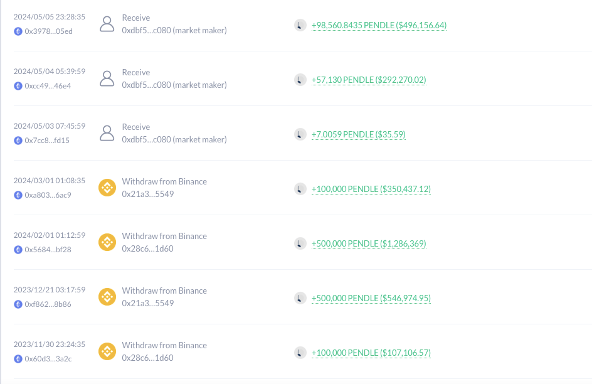Open +100,000 PENDLE ($107,106.57) amount link
The height and width of the screenshot is (384, 592).
click(x=371, y=353)
